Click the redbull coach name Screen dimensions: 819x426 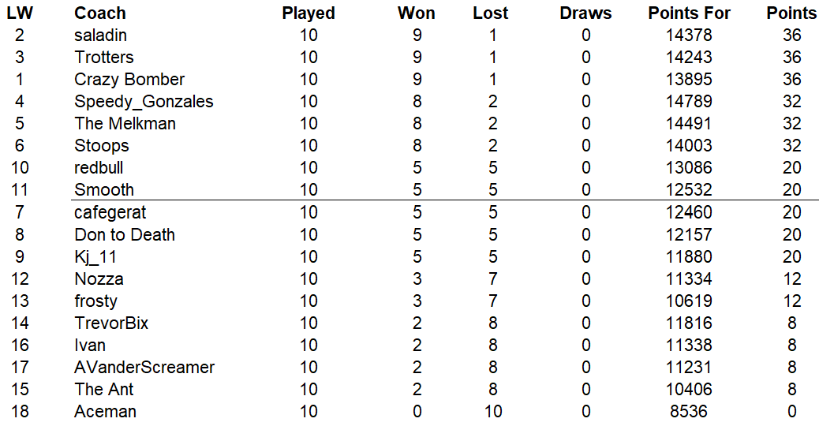[x=99, y=168]
